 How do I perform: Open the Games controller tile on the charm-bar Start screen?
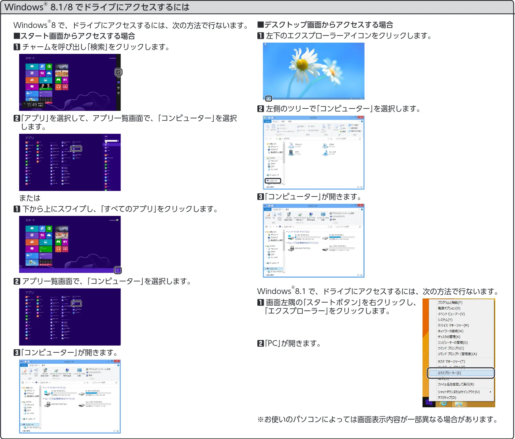tap(58, 80)
